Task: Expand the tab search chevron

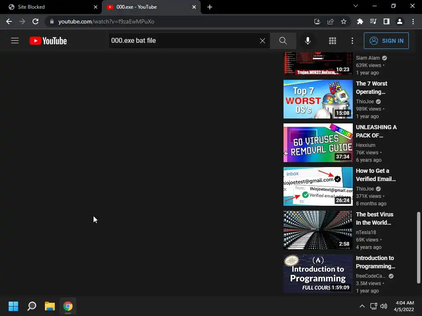Action: (356, 6)
